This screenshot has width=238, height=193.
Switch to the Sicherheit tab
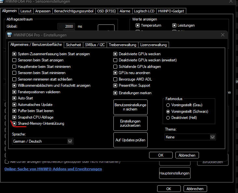click(x=73, y=45)
